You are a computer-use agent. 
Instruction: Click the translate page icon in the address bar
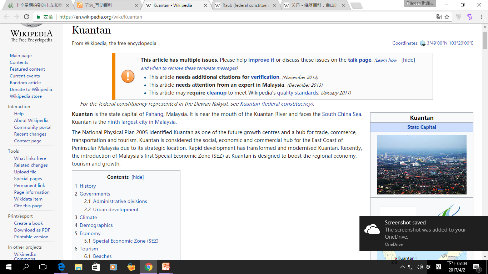coord(439,17)
